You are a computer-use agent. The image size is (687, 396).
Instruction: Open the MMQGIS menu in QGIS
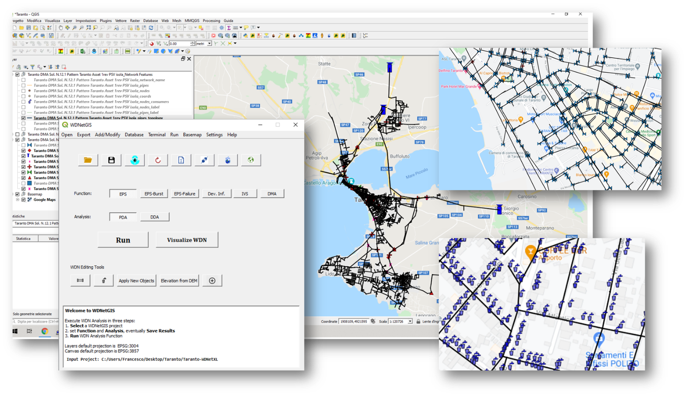tap(192, 21)
